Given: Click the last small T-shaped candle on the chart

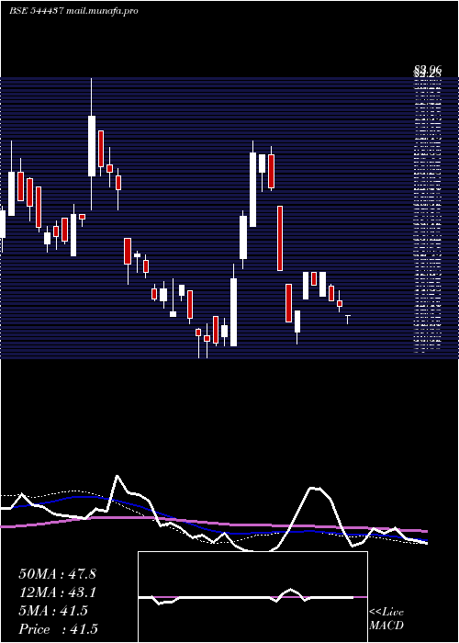Looking at the screenshot, I should click(348, 320).
